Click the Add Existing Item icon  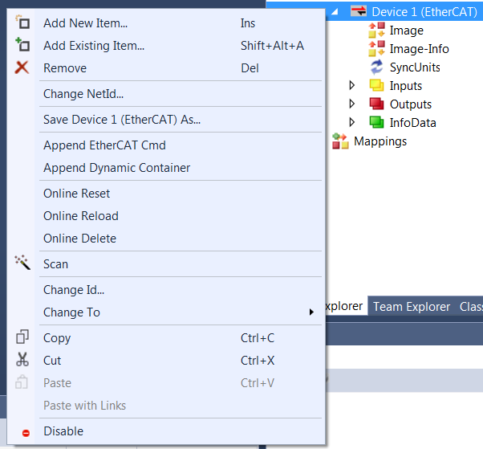pyautogui.click(x=22, y=45)
